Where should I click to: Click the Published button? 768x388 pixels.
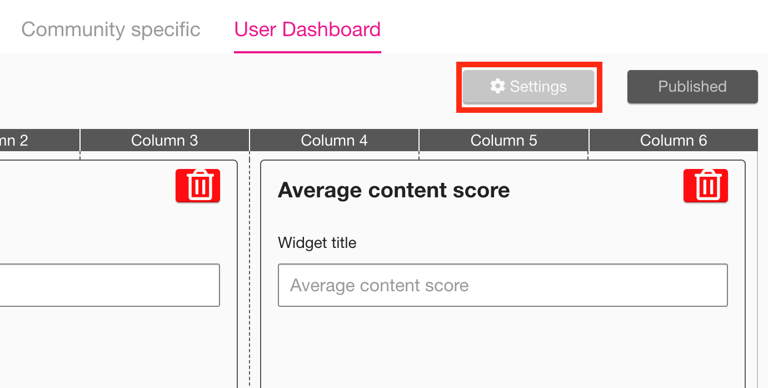(x=692, y=86)
